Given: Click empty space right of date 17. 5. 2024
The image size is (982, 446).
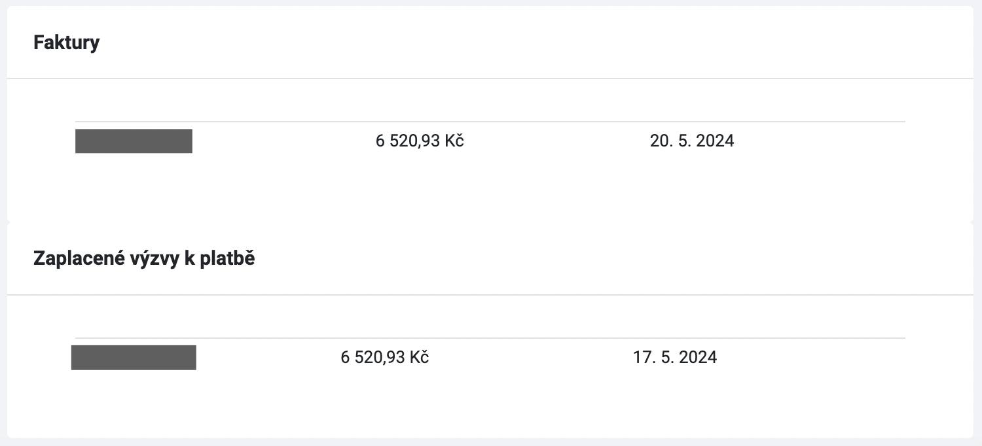Looking at the screenshot, I should pyautogui.click(x=812, y=358).
